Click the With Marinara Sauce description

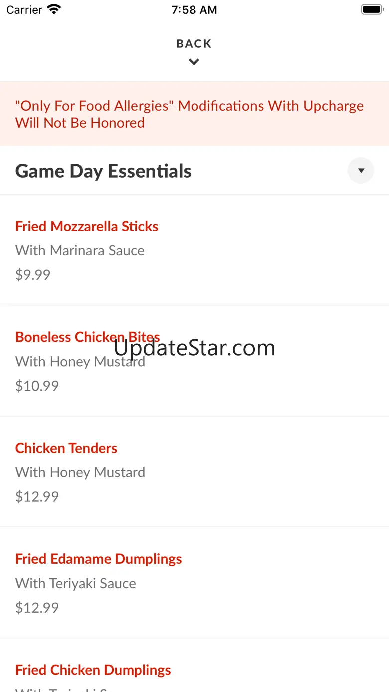point(80,250)
